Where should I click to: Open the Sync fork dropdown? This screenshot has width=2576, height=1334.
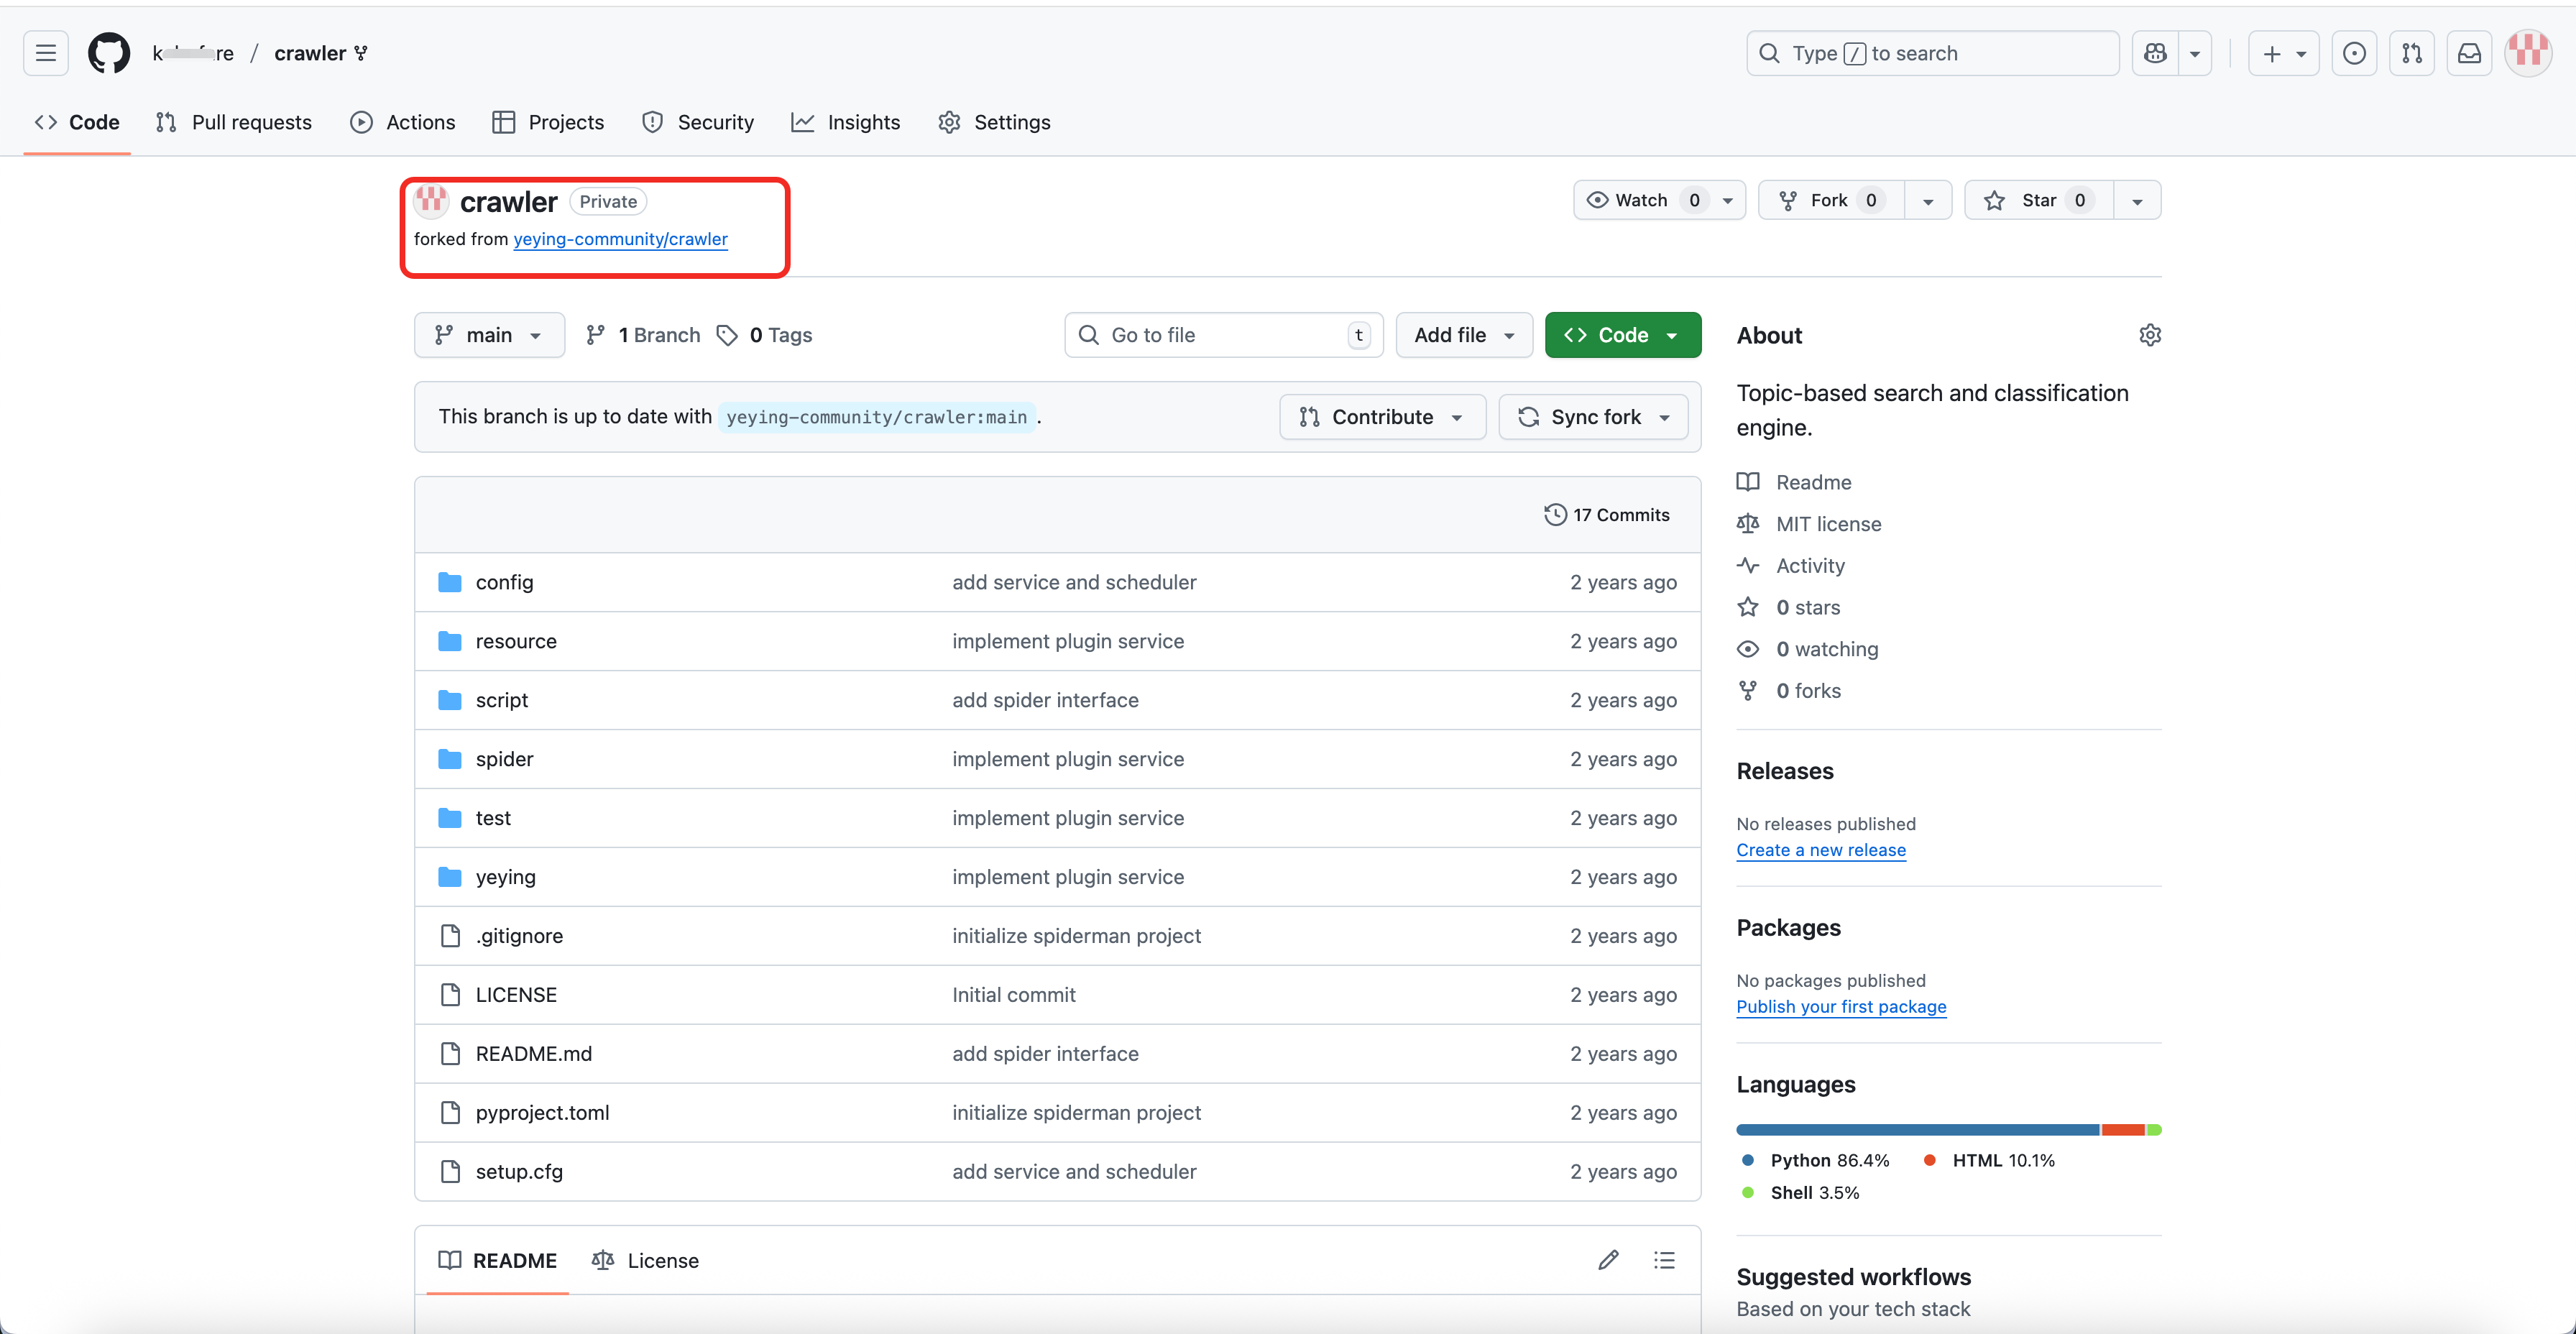tap(1593, 417)
